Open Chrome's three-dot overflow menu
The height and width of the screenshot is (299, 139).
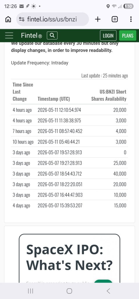131,19
